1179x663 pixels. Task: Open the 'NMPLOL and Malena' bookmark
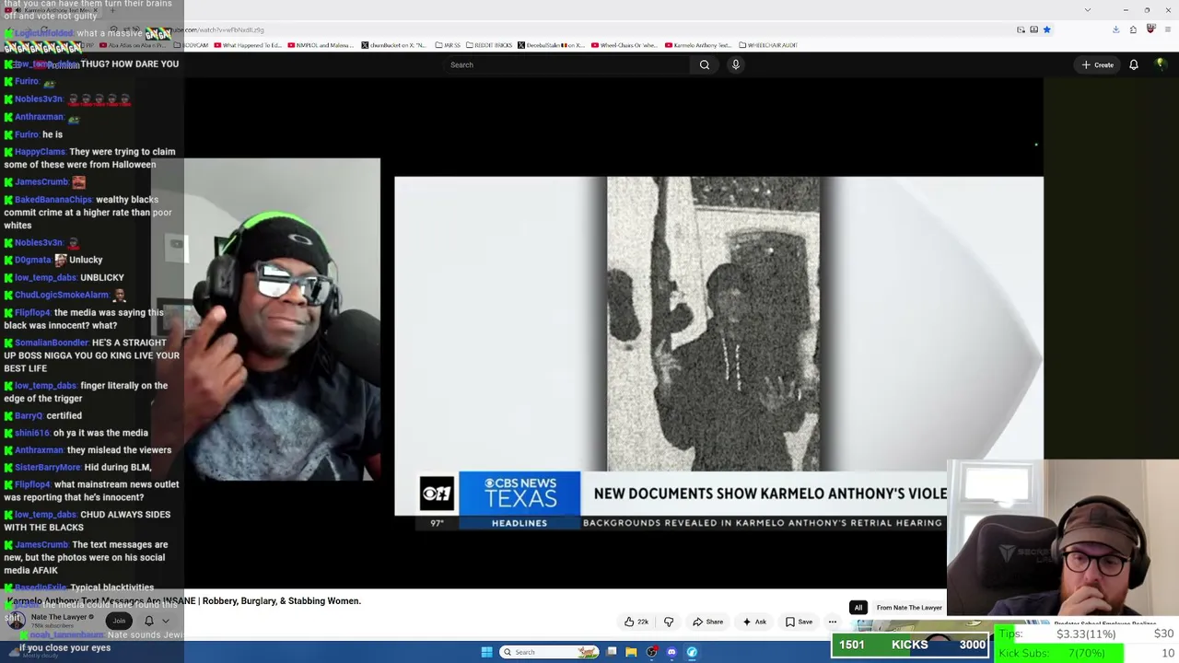tap(321, 45)
